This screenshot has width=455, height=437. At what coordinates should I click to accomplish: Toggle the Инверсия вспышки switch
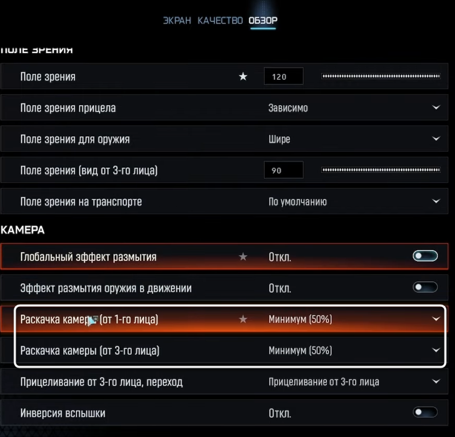(x=425, y=412)
